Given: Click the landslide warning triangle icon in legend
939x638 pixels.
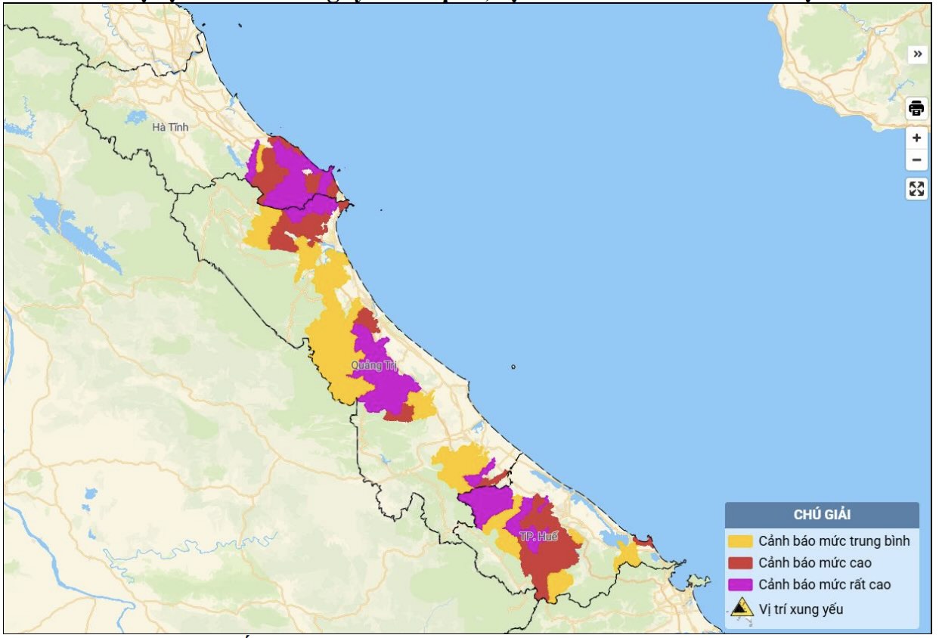Looking at the screenshot, I should point(741,608).
